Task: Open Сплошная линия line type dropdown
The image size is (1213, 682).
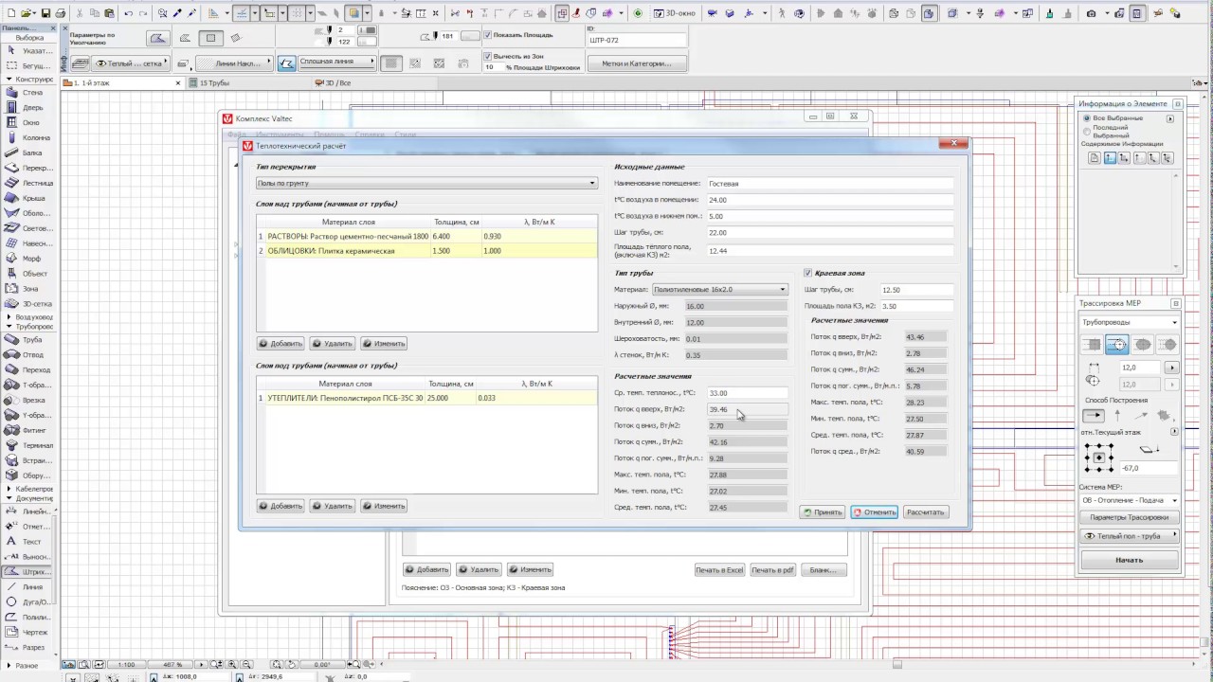Action: [x=338, y=62]
